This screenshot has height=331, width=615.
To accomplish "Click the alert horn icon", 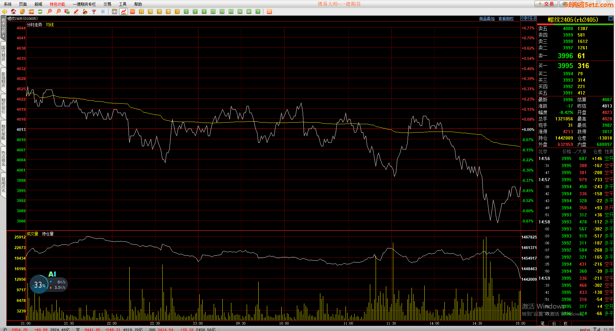I will (85, 12).
